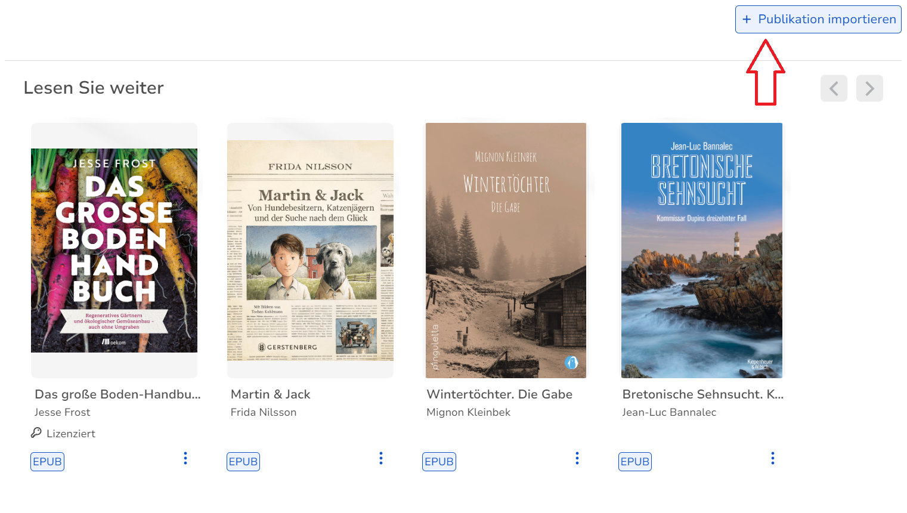Screen dimensions: 907x513
Task: Click the EPUB badge under Wintertöchter
Action: pyautogui.click(x=439, y=462)
